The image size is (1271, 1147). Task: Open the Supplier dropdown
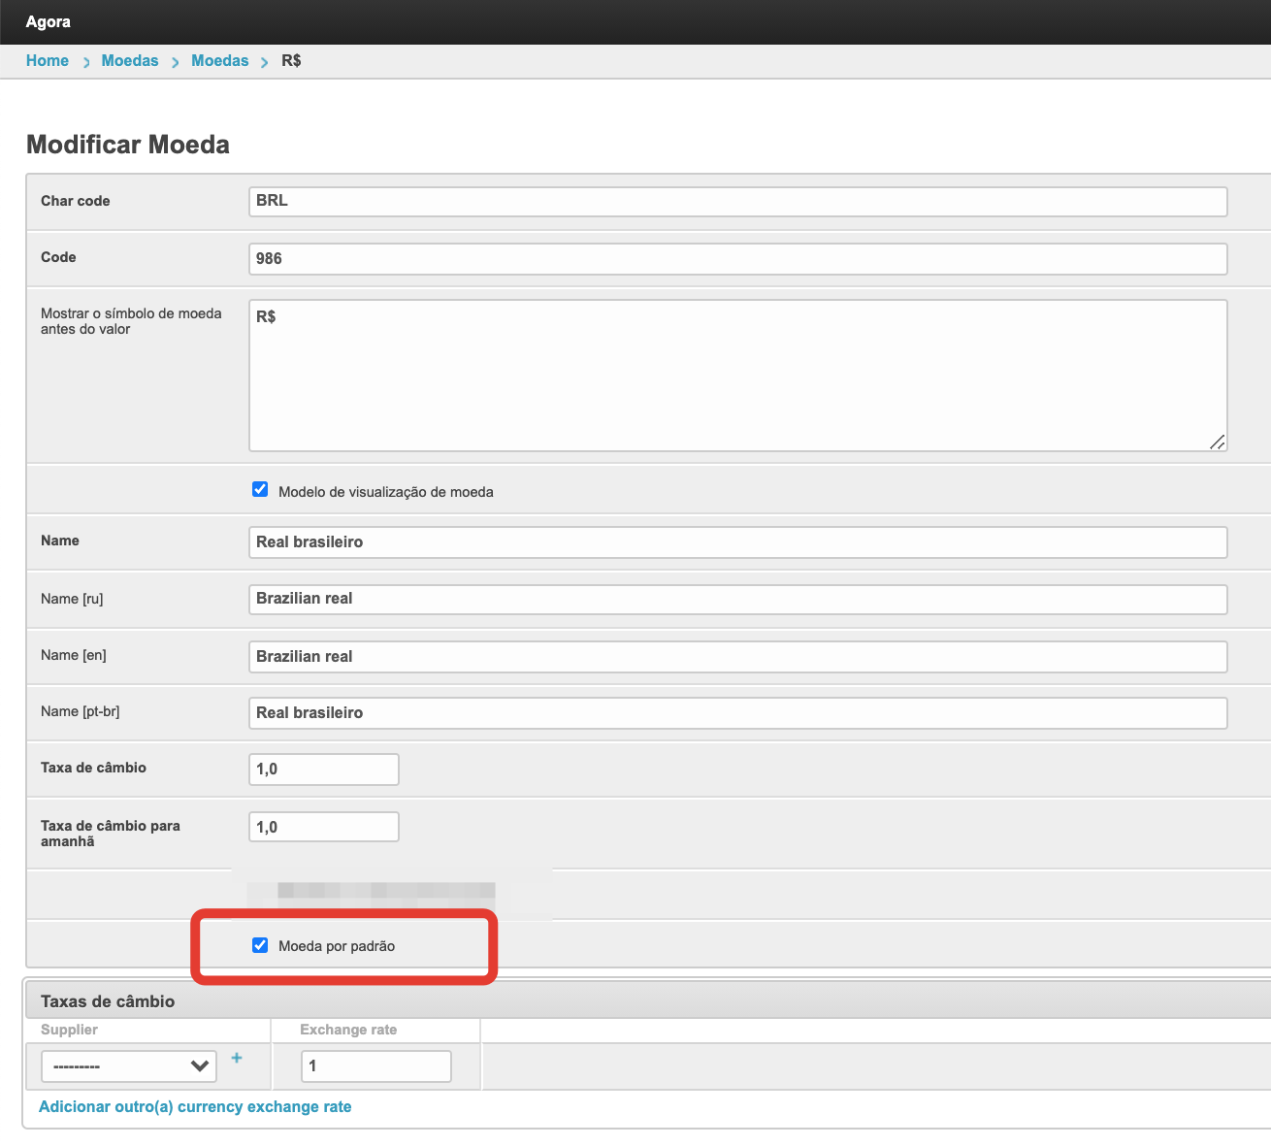pyautogui.click(x=129, y=1066)
